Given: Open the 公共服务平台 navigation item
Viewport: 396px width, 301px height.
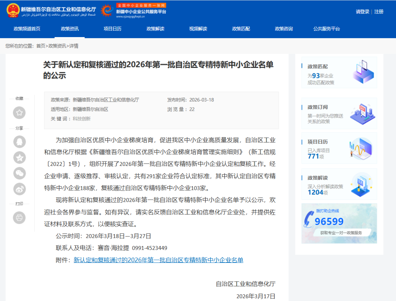Looking at the screenshot, I should 326,29.
